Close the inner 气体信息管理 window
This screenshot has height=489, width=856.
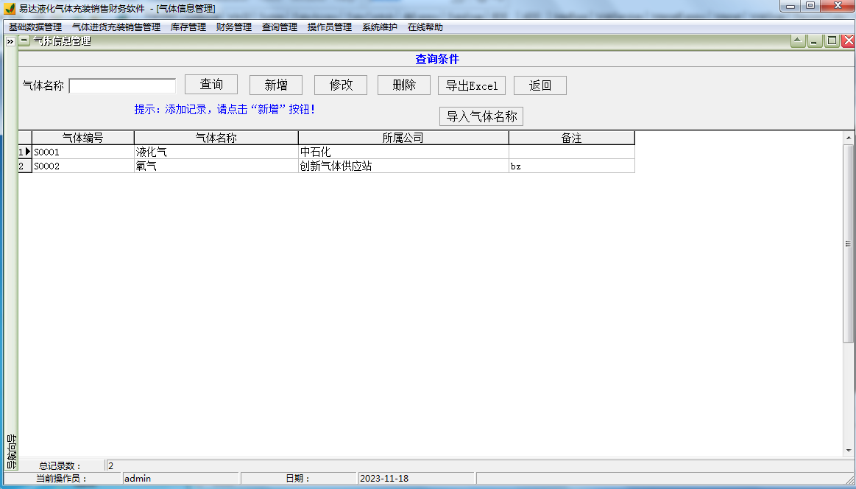coord(849,41)
